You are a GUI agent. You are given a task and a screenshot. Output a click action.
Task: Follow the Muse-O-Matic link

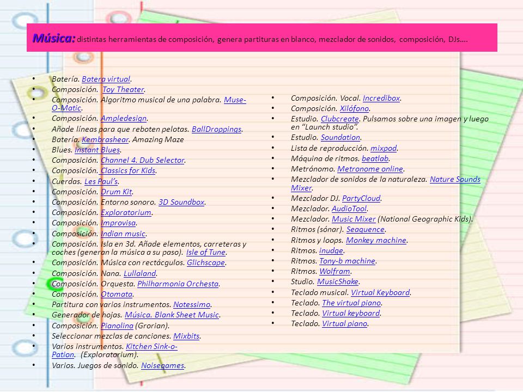point(235,100)
